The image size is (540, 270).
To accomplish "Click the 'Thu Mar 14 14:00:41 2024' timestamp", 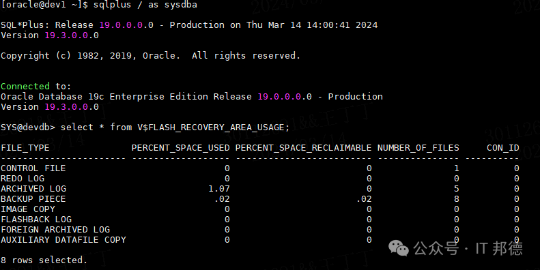I will point(312,25).
